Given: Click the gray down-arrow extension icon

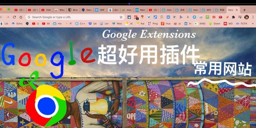Looking at the screenshot, I should pos(188,17).
